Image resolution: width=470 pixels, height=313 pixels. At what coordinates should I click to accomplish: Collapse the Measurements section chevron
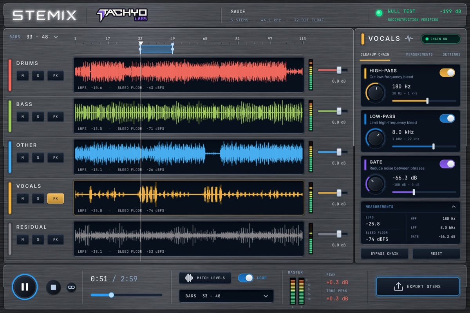(x=454, y=206)
